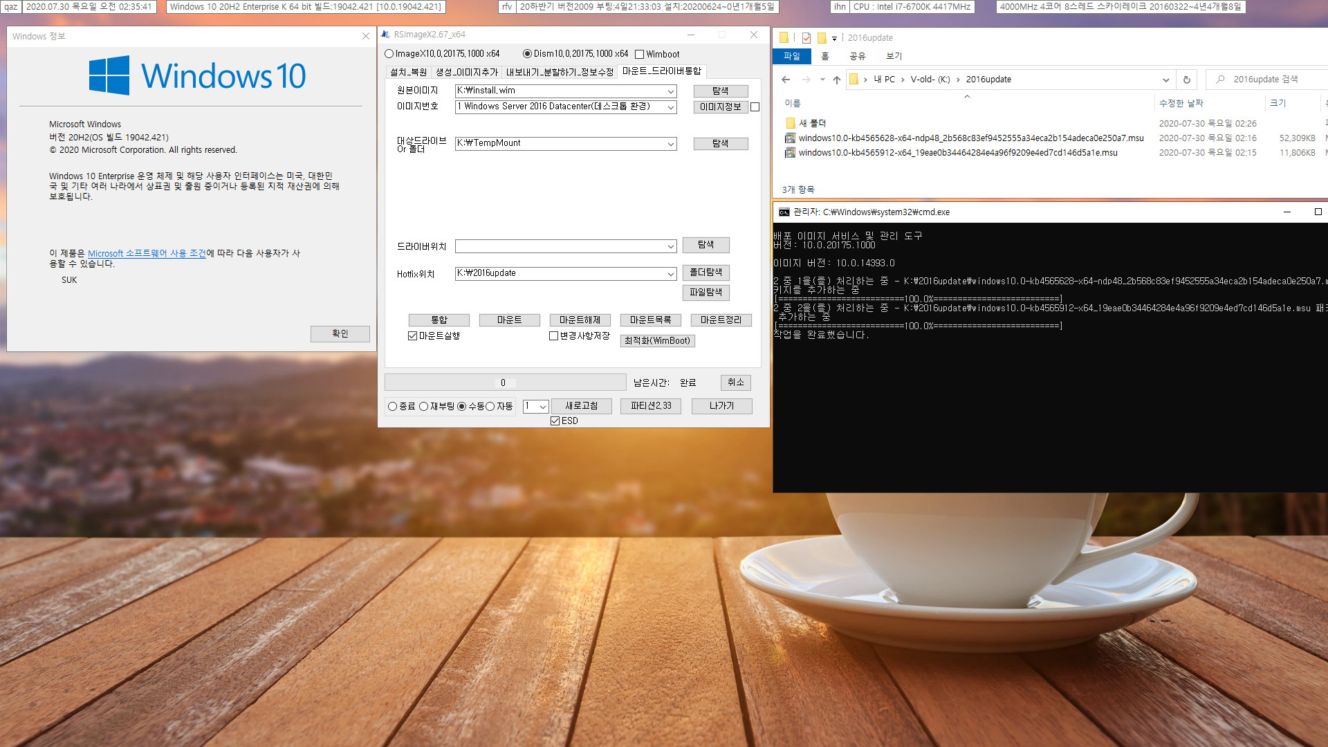1328x747 pixels.
Task: Open the Customize Quick Access Toolbar dropdown
Action: click(x=834, y=39)
